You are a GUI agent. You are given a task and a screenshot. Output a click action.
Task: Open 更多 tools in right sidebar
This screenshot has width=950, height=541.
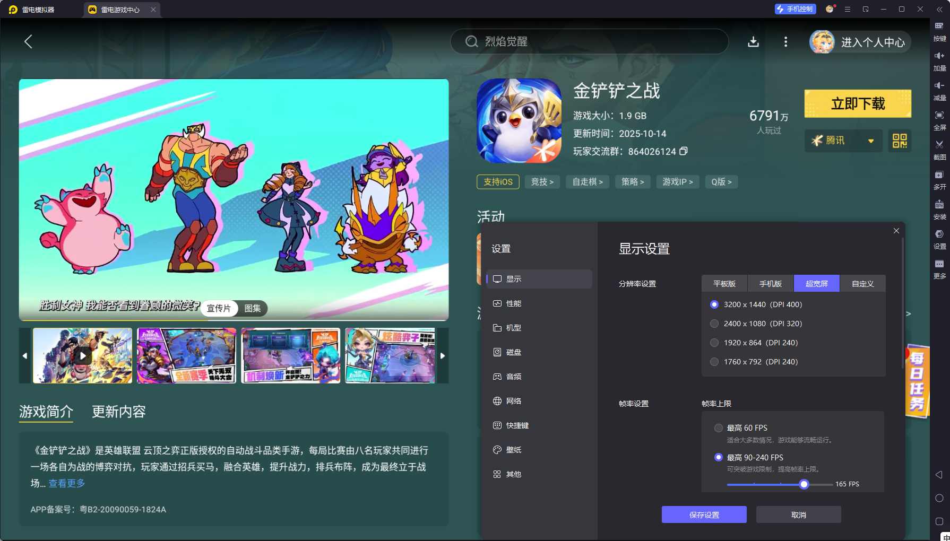tap(939, 269)
